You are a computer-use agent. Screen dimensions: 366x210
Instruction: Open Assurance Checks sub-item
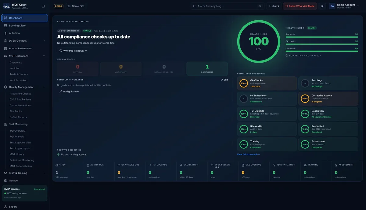pyautogui.click(x=20, y=94)
